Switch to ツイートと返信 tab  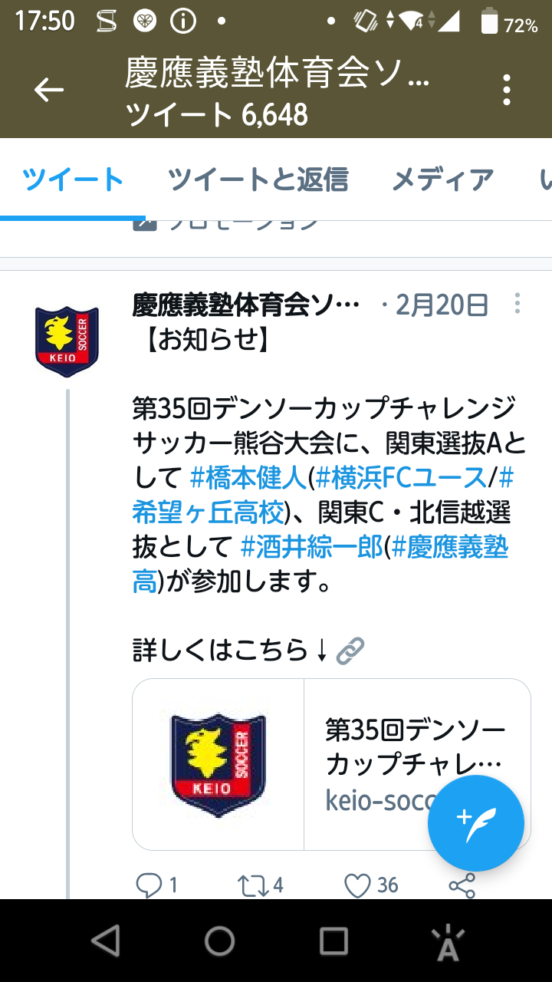pos(258,180)
